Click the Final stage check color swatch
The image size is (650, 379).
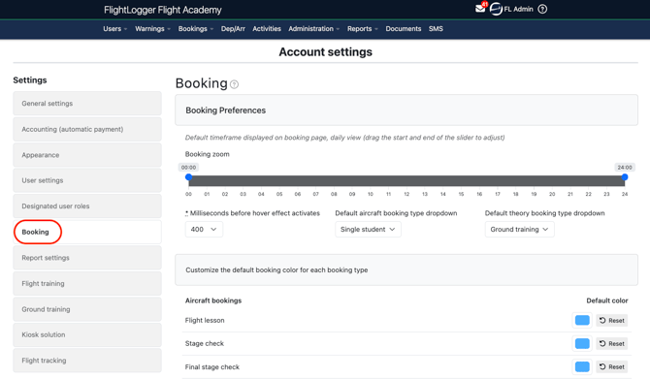pyautogui.click(x=582, y=366)
